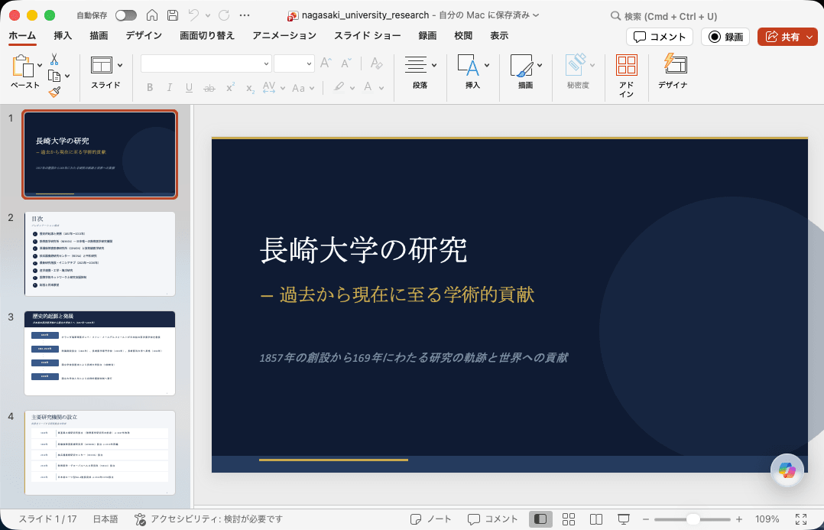Viewport: 824px width, 530px height.
Task: Toggle Italic formatting
Action: (169, 88)
